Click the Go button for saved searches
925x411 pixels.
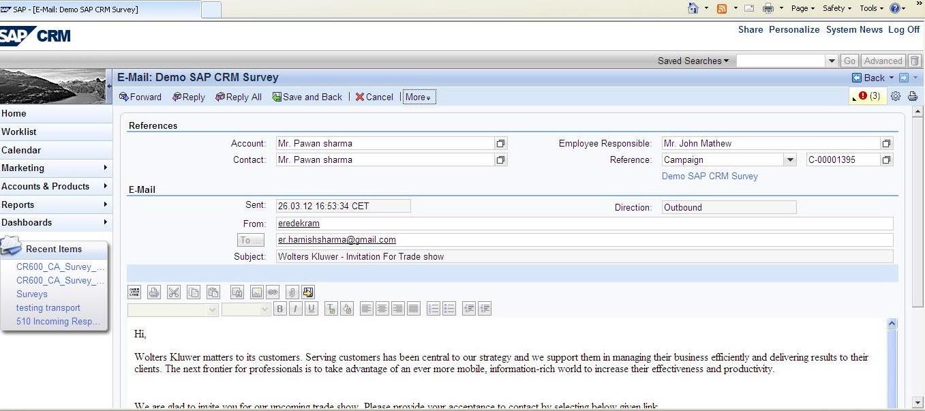pos(849,61)
